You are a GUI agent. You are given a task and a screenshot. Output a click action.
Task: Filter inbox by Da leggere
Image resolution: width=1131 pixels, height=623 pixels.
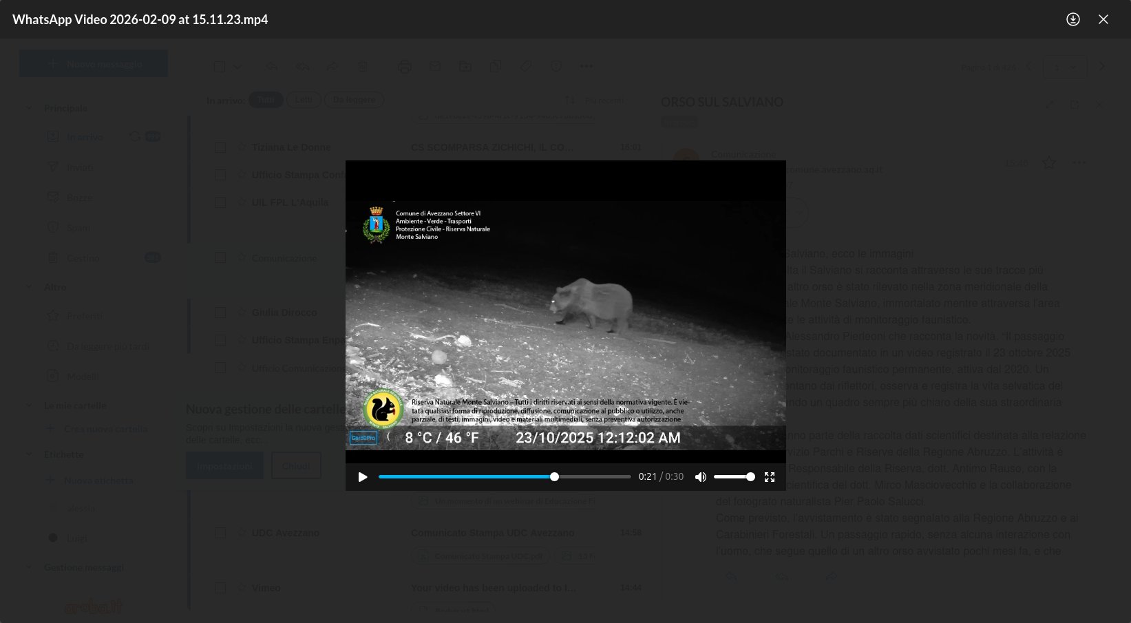pyautogui.click(x=354, y=100)
